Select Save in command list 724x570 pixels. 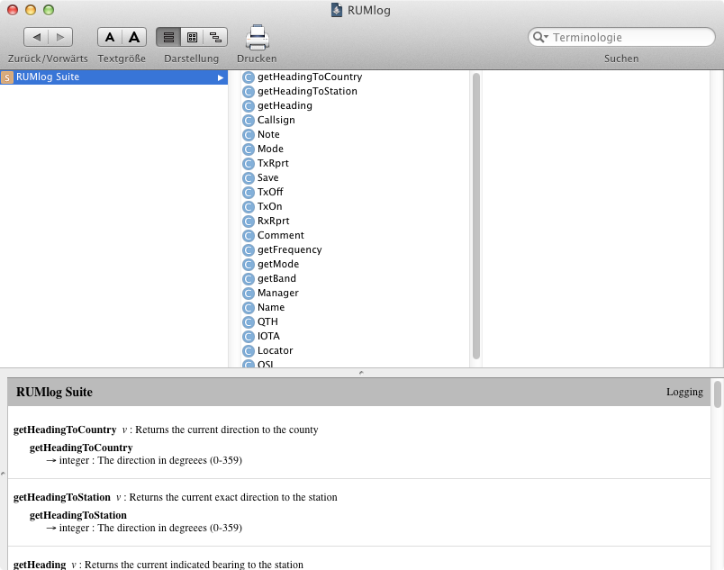tap(268, 177)
